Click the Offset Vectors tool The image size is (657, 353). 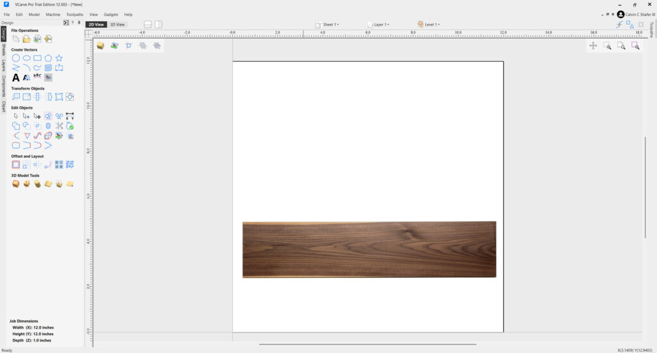pyautogui.click(x=16, y=164)
